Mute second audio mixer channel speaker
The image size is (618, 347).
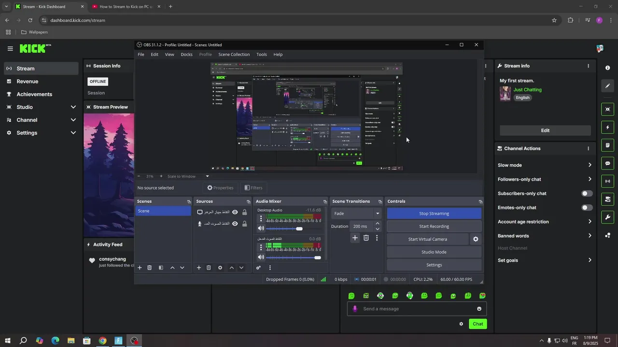pos(261,257)
